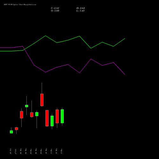Click the '02 Mar' date label

click(21, 151)
